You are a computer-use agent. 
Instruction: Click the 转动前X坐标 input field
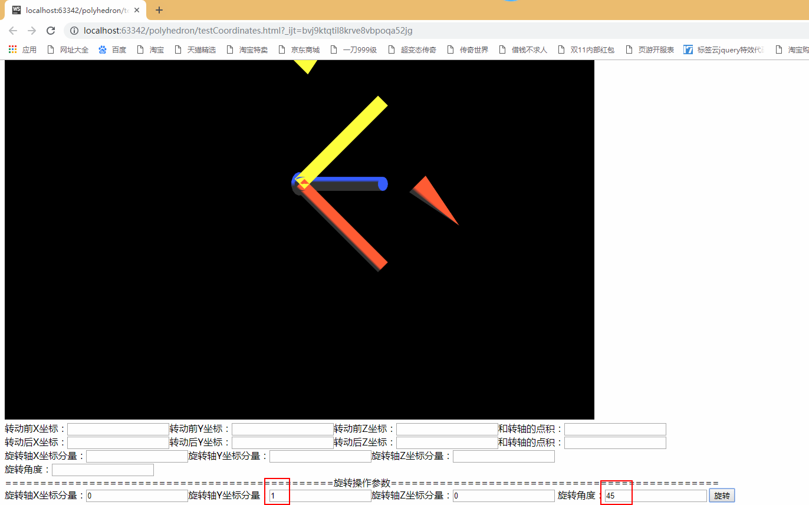tap(118, 429)
